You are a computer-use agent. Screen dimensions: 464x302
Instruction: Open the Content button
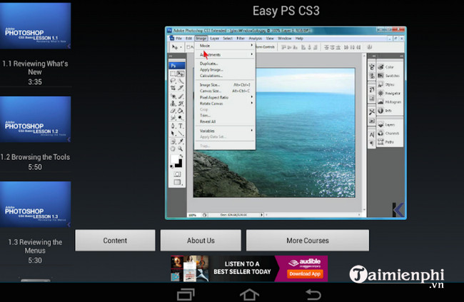(115, 241)
